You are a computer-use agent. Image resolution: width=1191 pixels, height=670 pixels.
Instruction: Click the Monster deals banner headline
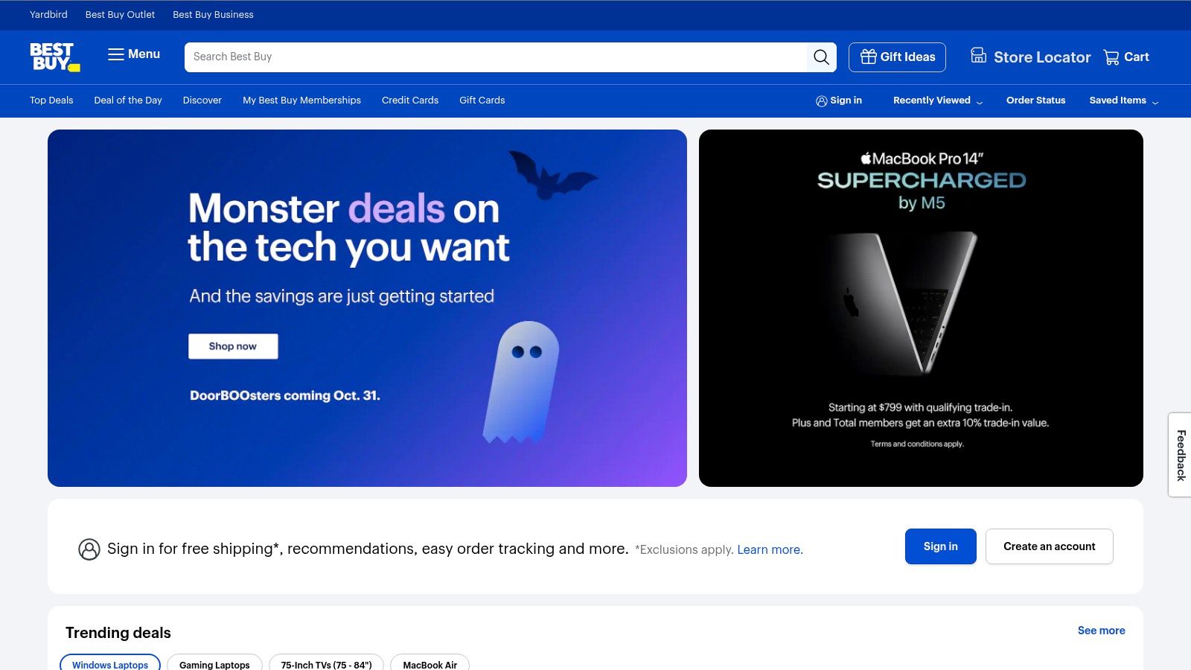pyautogui.click(x=348, y=228)
